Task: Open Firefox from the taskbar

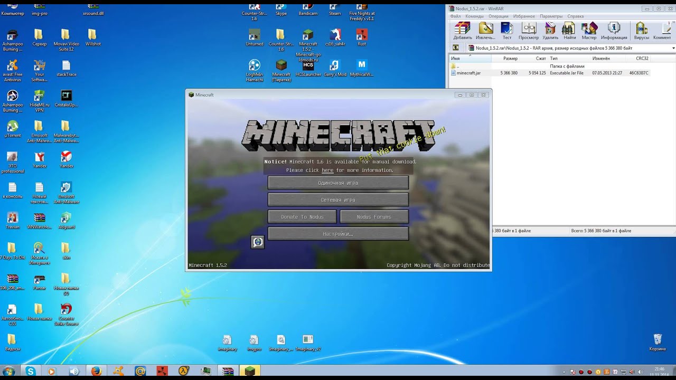Action: pyautogui.click(x=96, y=372)
